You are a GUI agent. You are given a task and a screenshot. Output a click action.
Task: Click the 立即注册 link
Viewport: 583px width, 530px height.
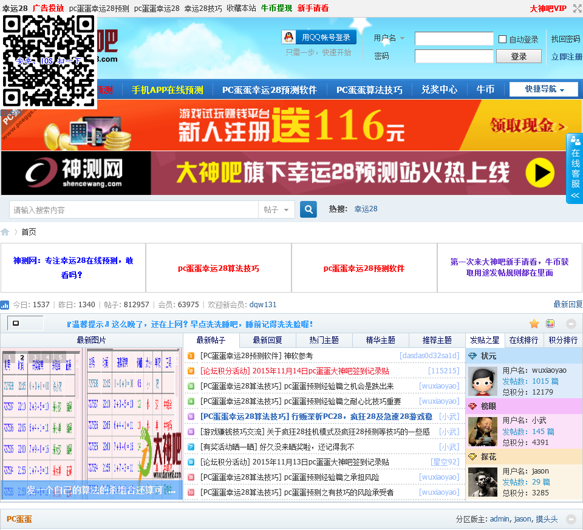(x=566, y=56)
